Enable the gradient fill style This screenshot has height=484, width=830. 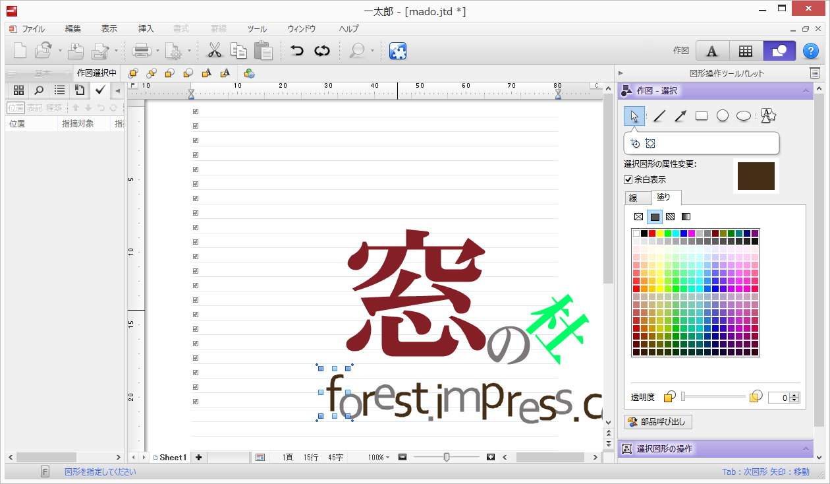(686, 216)
